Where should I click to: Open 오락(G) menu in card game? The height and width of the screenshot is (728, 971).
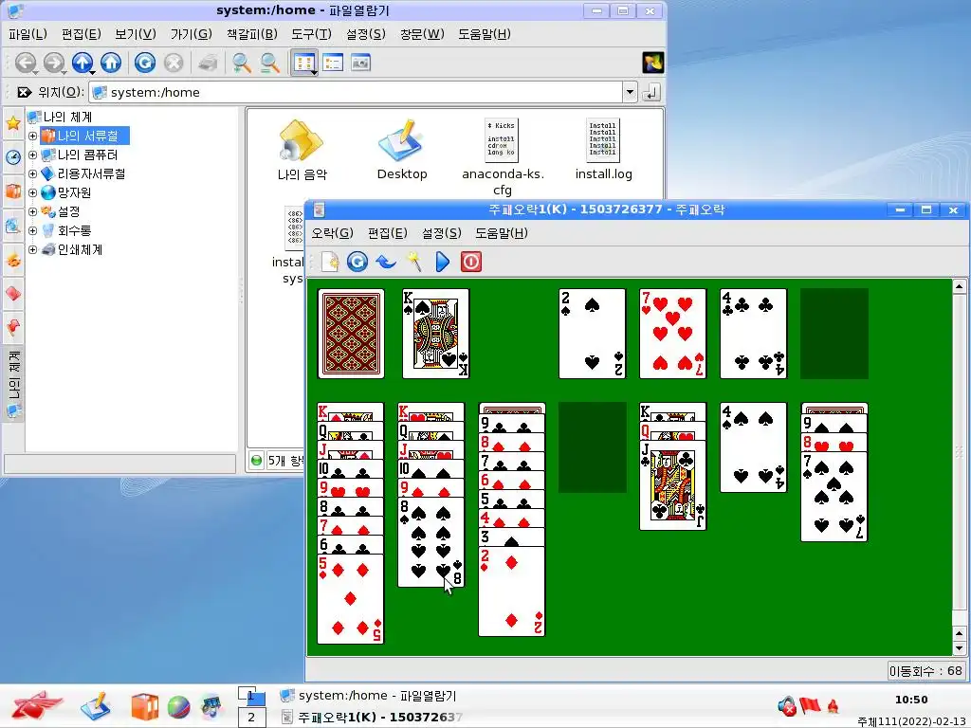(332, 233)
